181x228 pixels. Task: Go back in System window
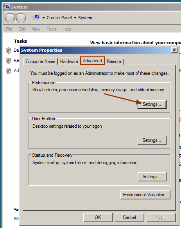[x=10, y=18]
